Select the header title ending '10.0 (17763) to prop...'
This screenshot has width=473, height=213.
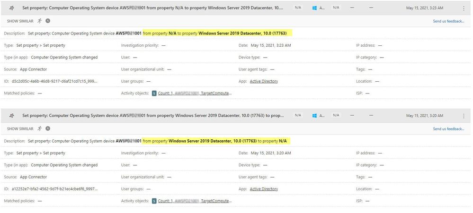153,116
